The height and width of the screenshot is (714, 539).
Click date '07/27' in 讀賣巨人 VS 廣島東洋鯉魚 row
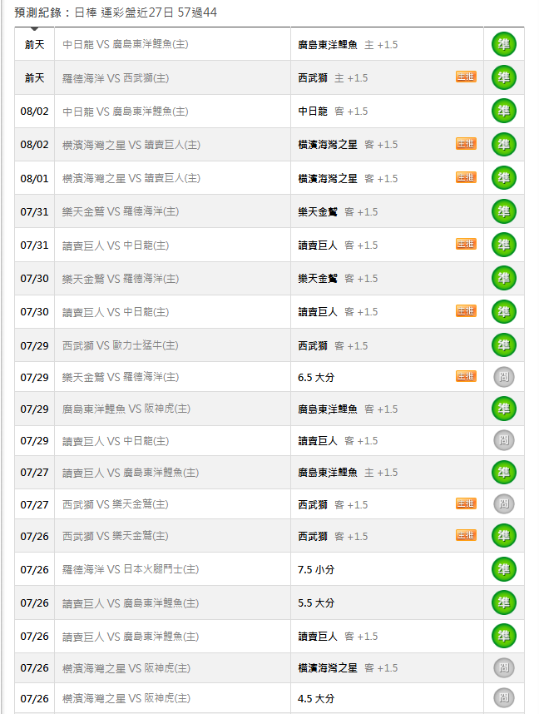tap(35, 473)
